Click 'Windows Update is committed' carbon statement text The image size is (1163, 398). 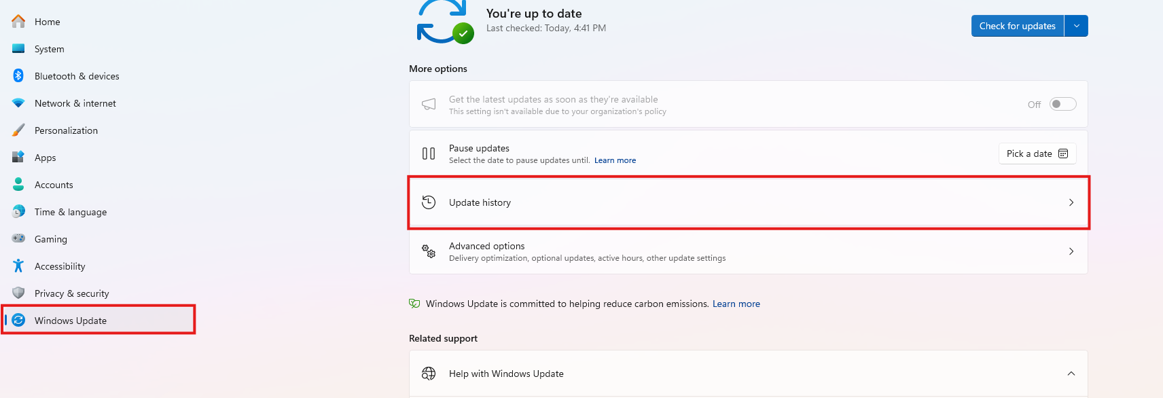pos(567,304)
